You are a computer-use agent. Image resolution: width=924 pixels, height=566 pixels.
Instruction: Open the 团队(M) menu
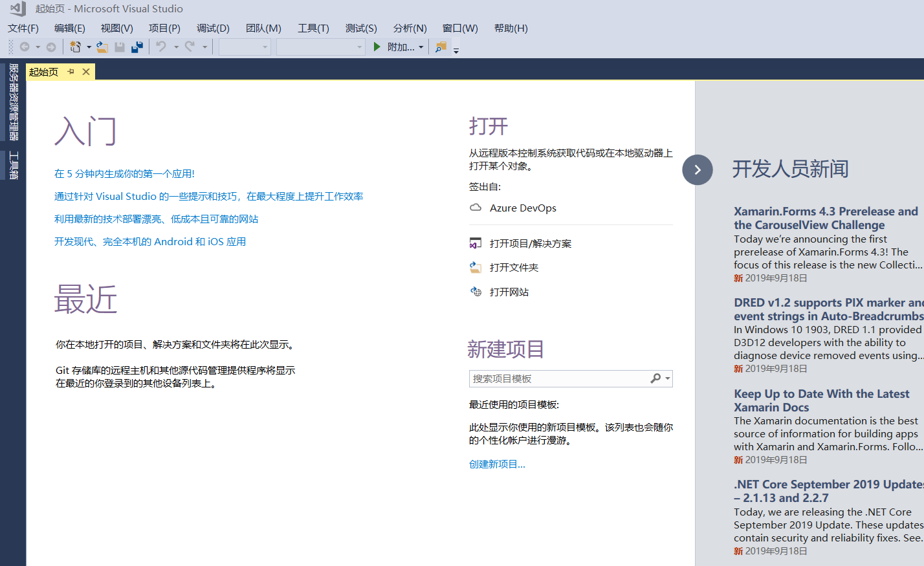[x=263, y=28]
